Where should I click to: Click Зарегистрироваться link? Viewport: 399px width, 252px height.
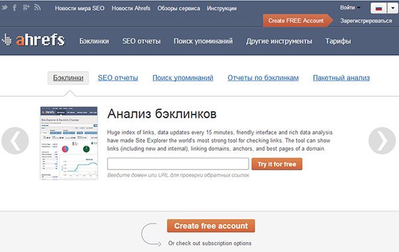coord(366,21)
